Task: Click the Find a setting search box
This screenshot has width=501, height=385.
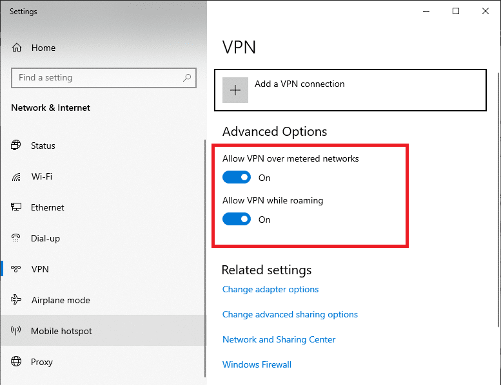Action: [x=104, y=77]
